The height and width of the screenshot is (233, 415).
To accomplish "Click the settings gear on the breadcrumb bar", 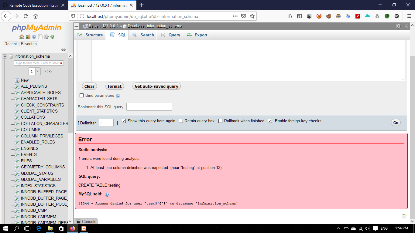I will (x=398, y=26).
